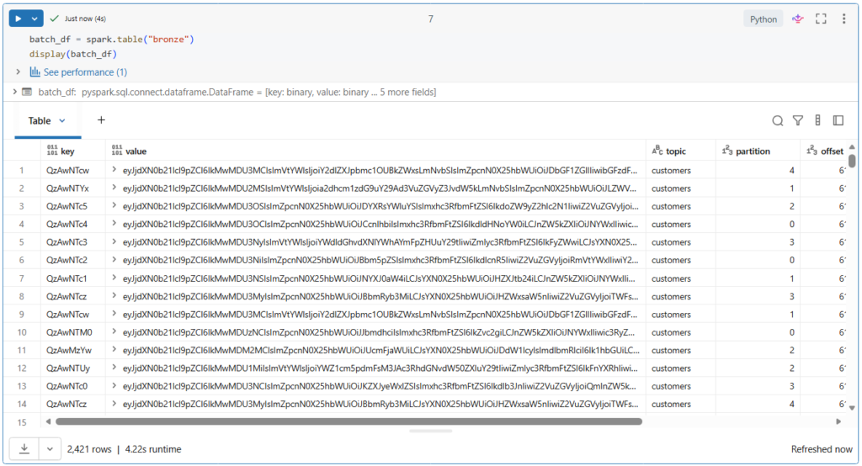Run the cell with the play button
The height and width of the screenshot is (466, 862).
[19, 19]
